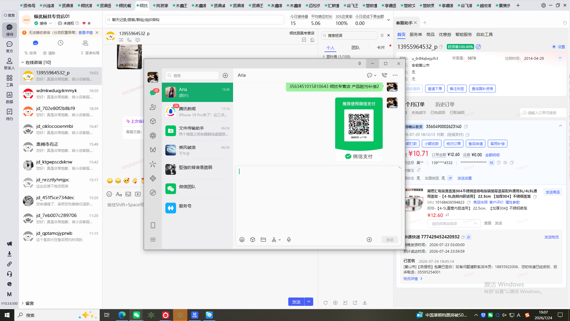Open WeChat contacts icon in sidebar

pyautogui.click(x=153, y=107)
